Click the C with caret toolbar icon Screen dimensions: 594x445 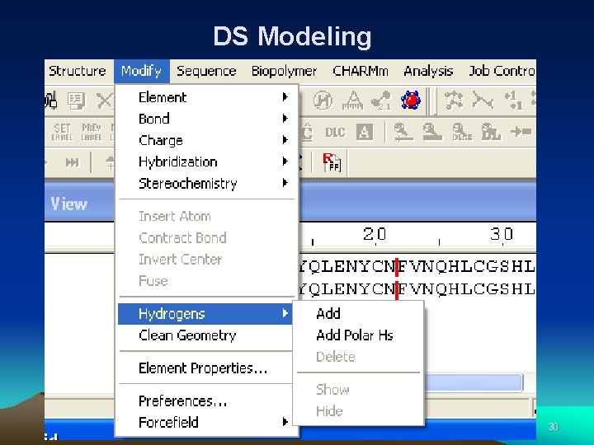tap(306, 133)
